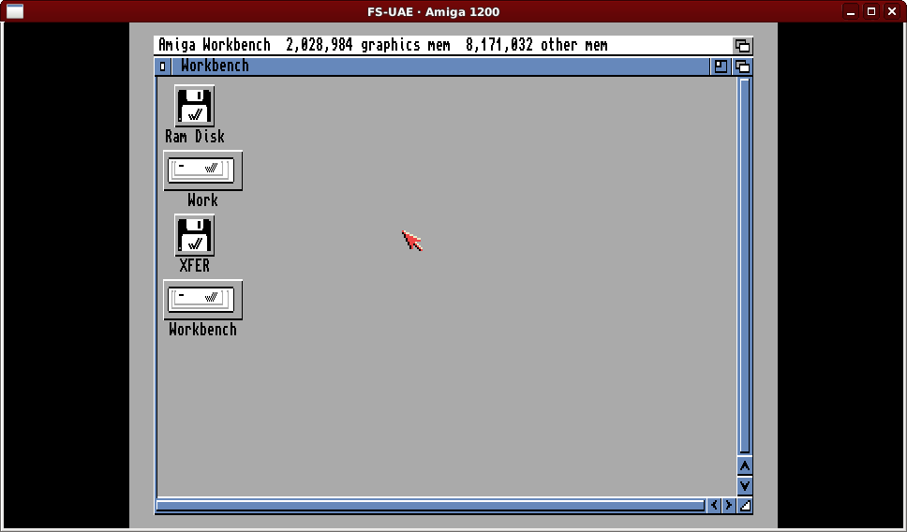Minimize the FS-UAE emulator window
This screenshot has height=532, width=907.
point(850,11)
